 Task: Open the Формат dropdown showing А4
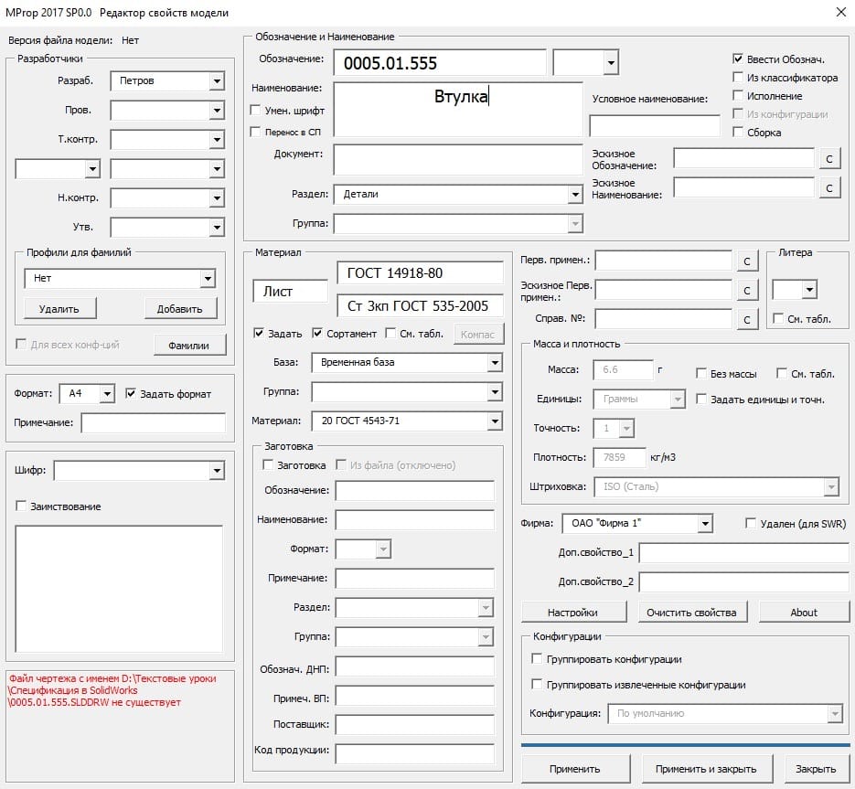(x=107, y=393)
